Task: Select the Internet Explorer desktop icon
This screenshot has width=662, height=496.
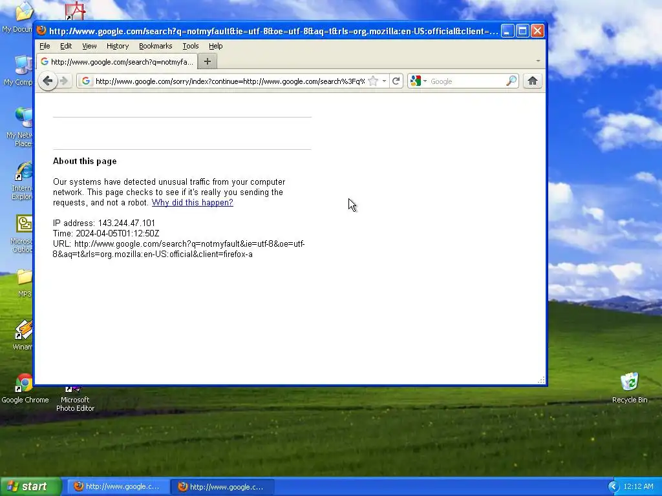Action: pos(23,181)
